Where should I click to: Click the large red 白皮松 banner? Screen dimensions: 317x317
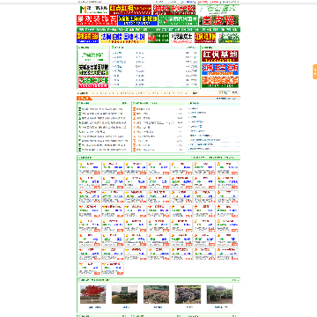click(x=218, y=20)
